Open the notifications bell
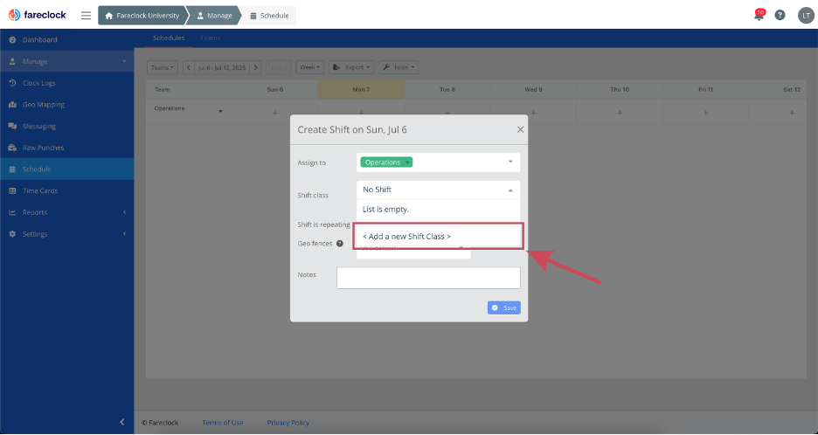The width and height of the screenshot is (818, 435). (x=759, y=15)
